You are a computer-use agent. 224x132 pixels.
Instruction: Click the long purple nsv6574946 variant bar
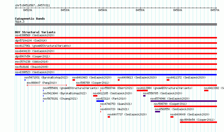183,101
